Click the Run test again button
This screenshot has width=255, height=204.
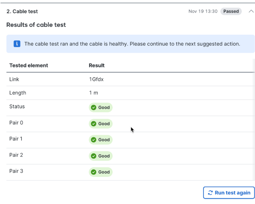pyautogui.click(x=229, y=193)
